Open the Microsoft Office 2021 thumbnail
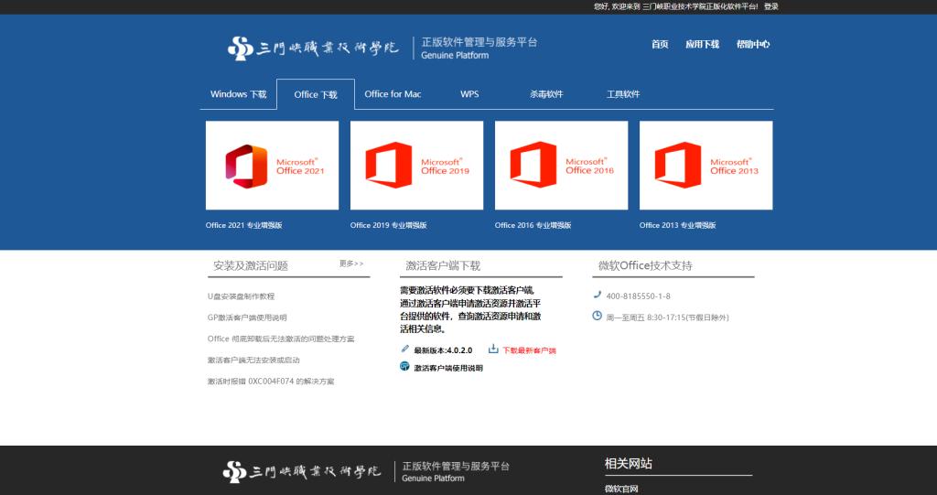 (x=272, y=166)
